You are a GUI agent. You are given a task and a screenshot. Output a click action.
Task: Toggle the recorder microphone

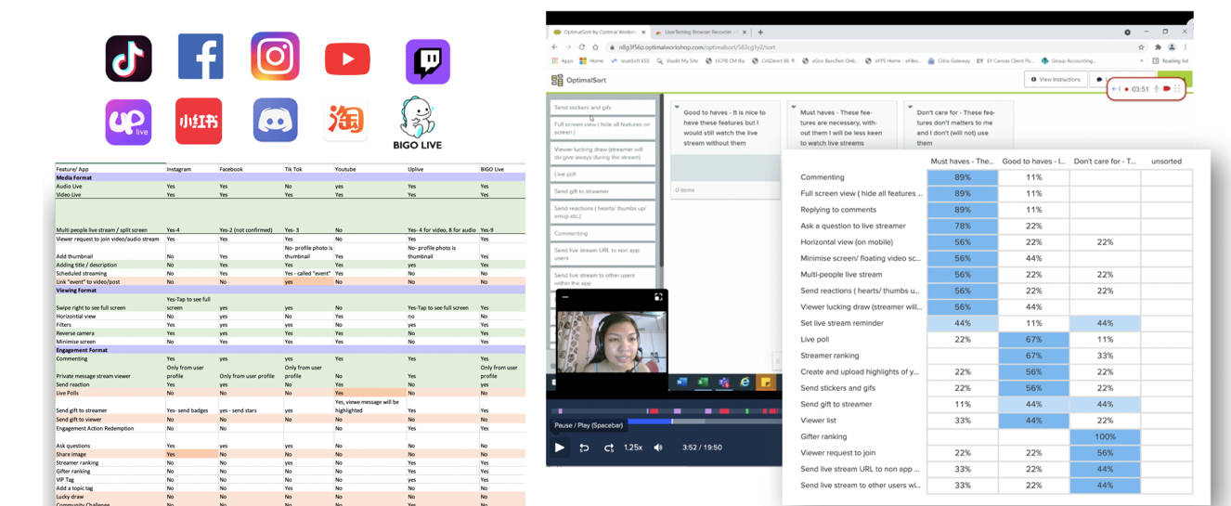pos(1156,89)
